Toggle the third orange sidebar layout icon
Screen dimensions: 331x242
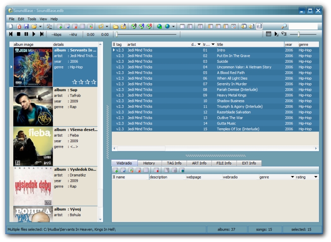(225, 26)
